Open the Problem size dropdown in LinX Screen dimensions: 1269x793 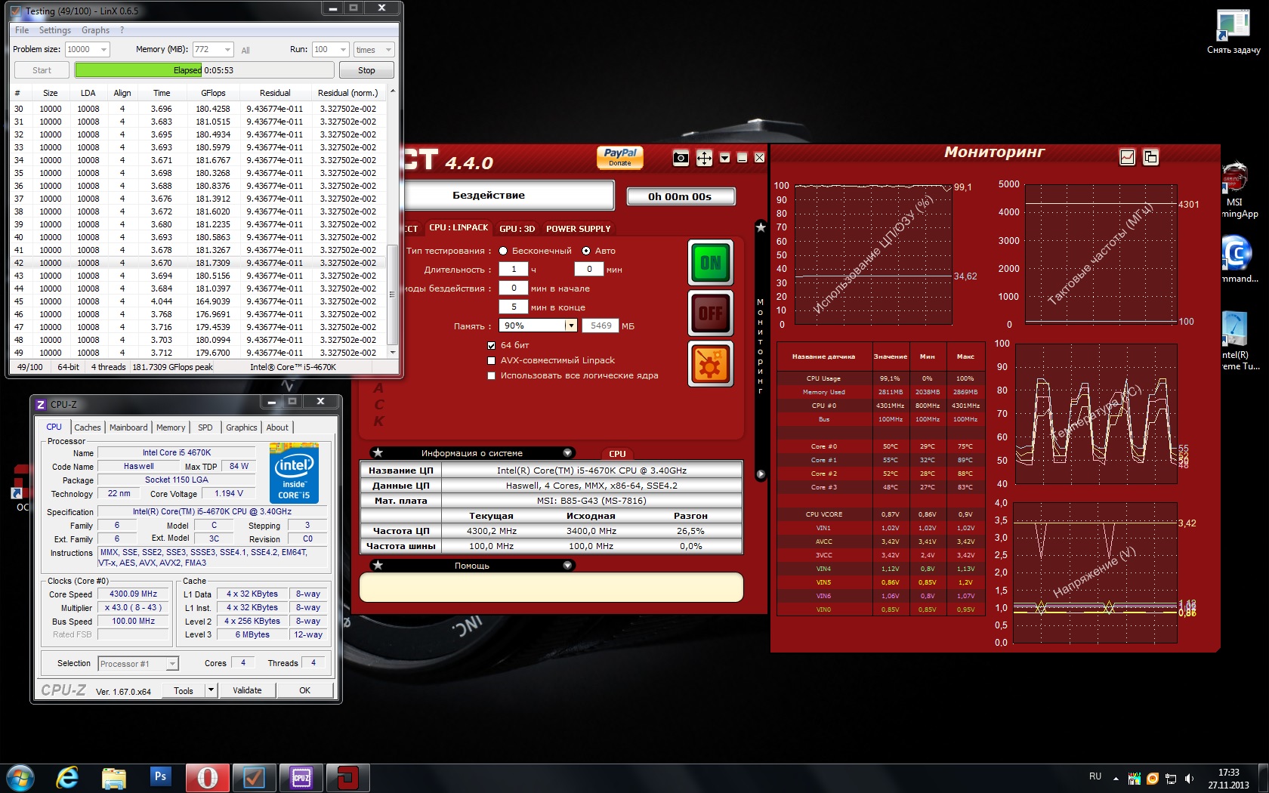coord(103,50)
